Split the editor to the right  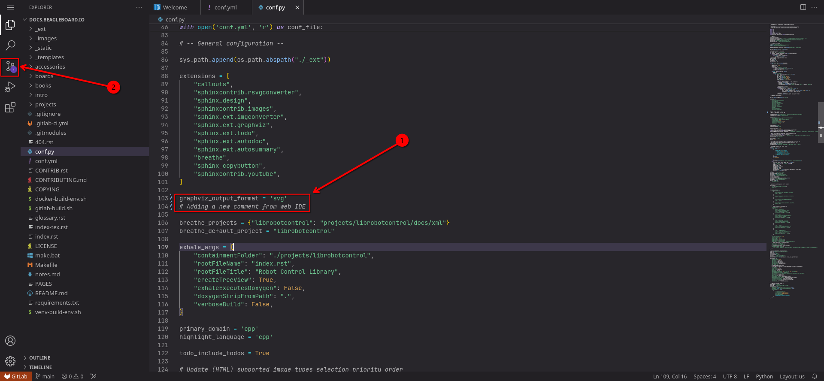coord(803,7)
